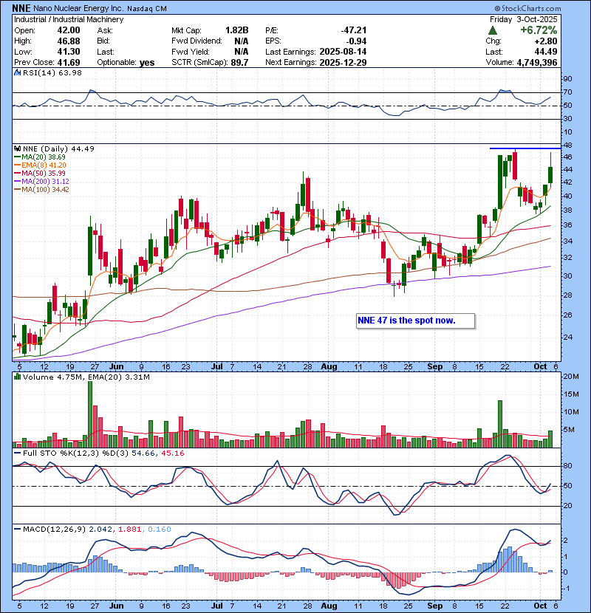Click the Aug label on price chart axis
591x613 pixels.
329,366
